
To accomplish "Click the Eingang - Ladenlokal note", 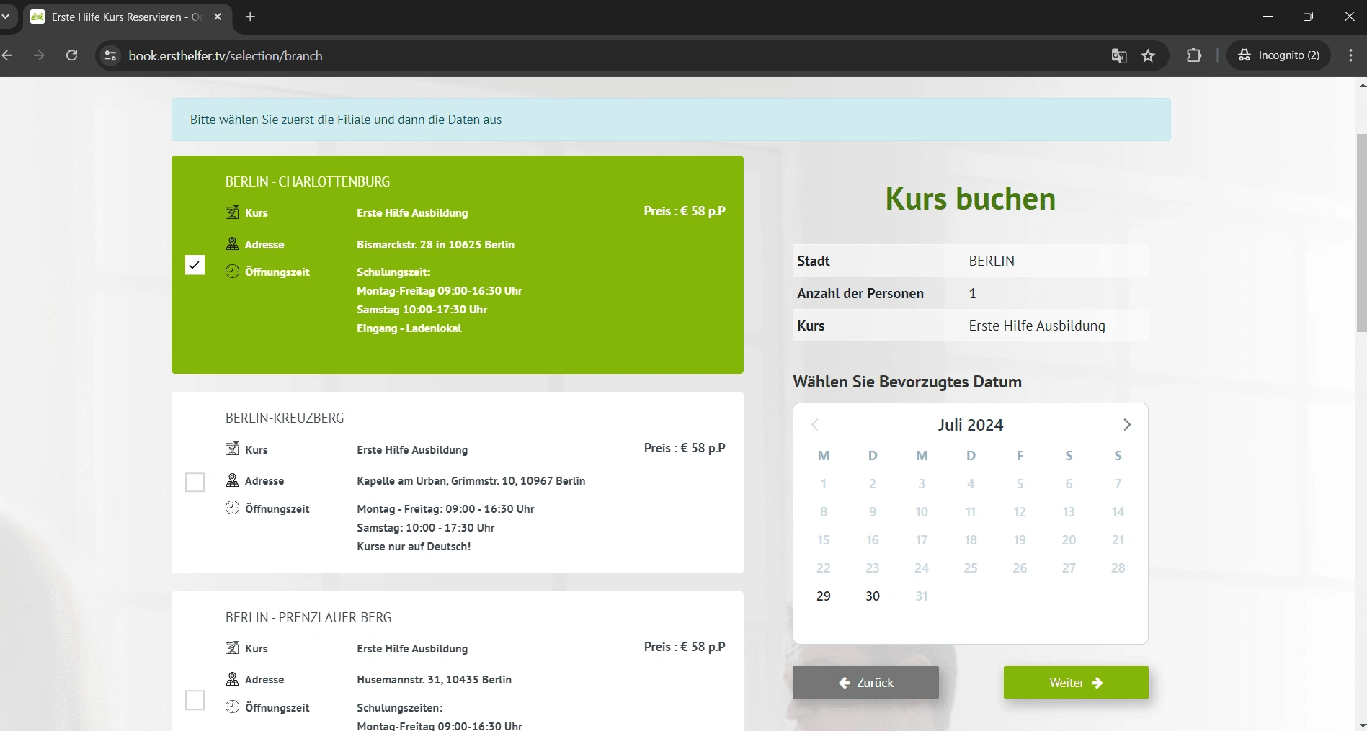I will coord(409,328).
